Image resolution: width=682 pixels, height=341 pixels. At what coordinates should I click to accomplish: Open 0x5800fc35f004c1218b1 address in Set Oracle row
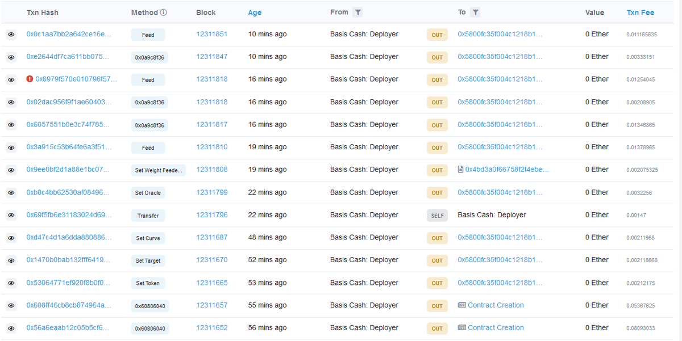click(x=500, y=192)
